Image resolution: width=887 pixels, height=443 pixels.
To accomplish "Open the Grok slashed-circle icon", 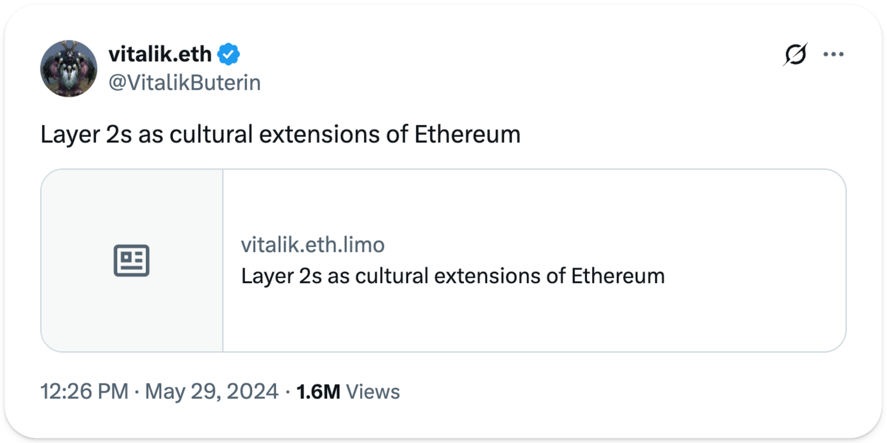I will pyautogui.click(x=795, y=54).
